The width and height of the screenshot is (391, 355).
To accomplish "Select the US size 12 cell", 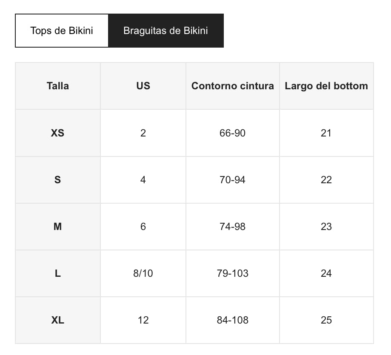I will pos(143,320).
